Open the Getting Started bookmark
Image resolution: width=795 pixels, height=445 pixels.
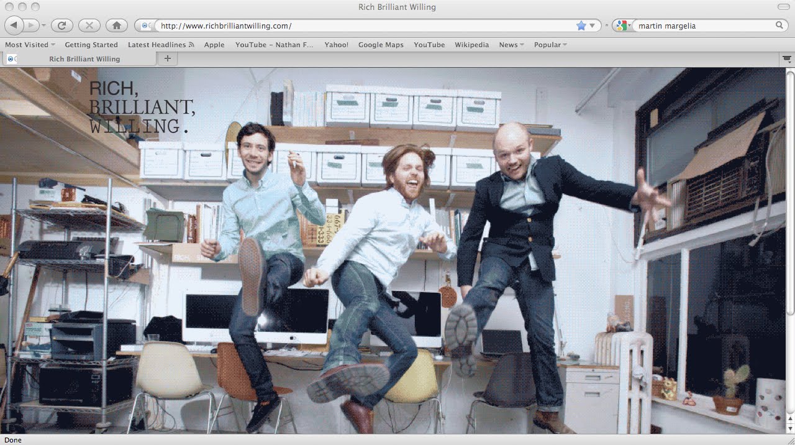tap(91, 45)
